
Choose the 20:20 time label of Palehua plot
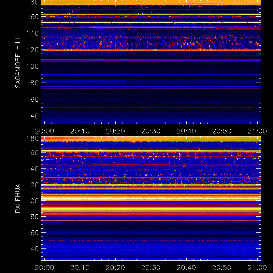[x=115, y=268]
